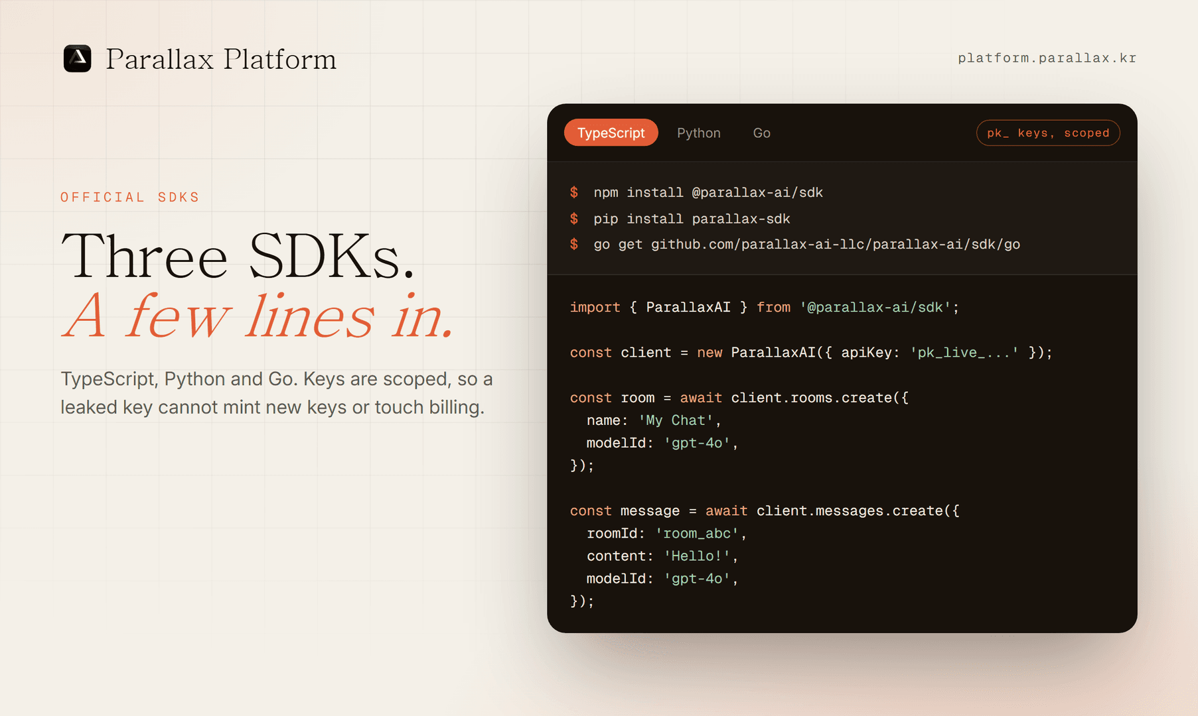Screen dimensions: 1198x716
Task: Click the OFFICIAL SDKS label
Action: point(130,198)
